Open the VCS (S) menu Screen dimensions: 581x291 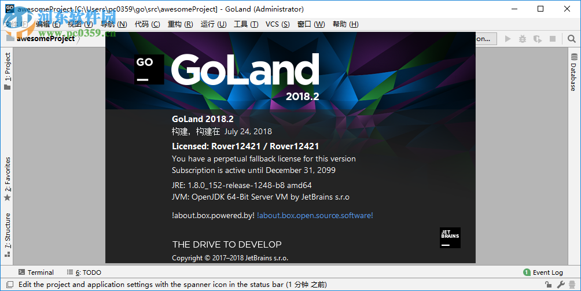pyautogui.click(x=278, y=24)
